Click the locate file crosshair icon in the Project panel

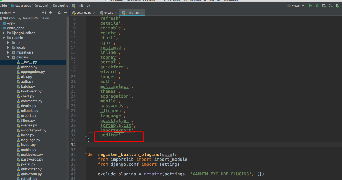[44, 13]
